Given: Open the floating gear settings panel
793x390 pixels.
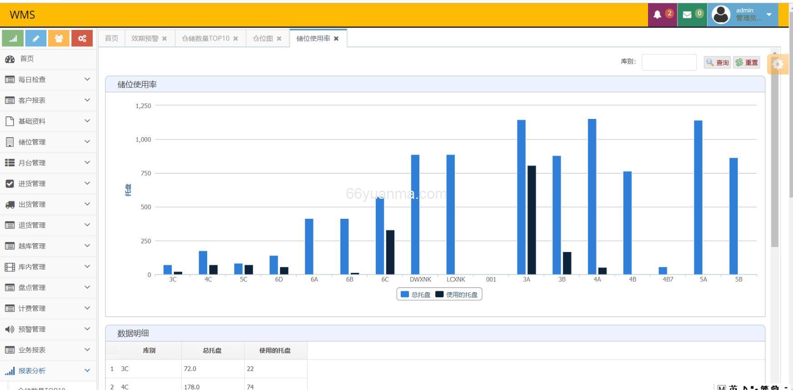Looking at the screenshot, I should click(778, 64).
